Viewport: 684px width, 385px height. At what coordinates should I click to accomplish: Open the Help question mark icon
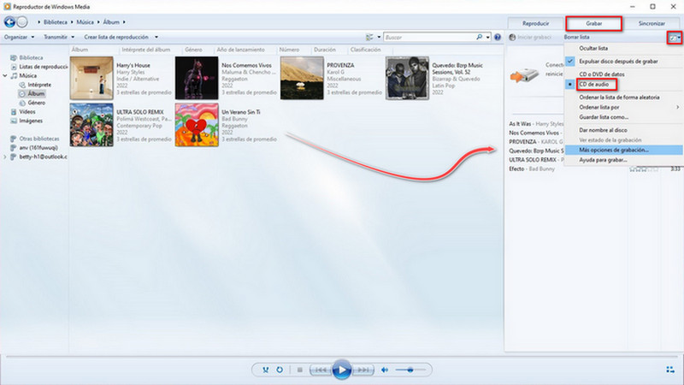498,37
